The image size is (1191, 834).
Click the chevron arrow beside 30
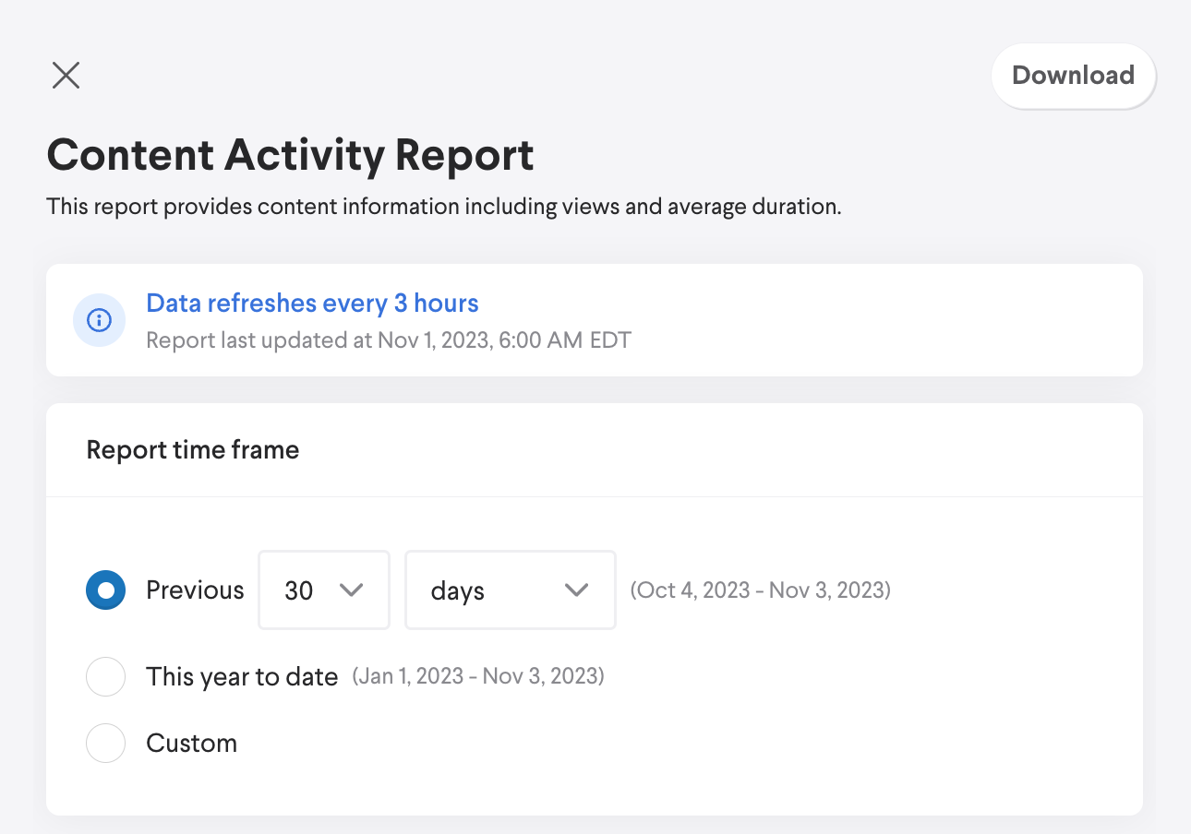pyautogui.click(x=352, y=590)
